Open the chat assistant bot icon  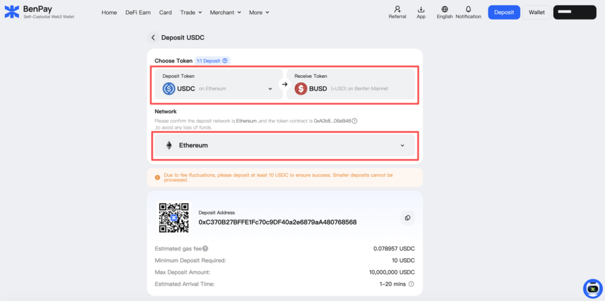pyautogui.click(x=593, y=288)
